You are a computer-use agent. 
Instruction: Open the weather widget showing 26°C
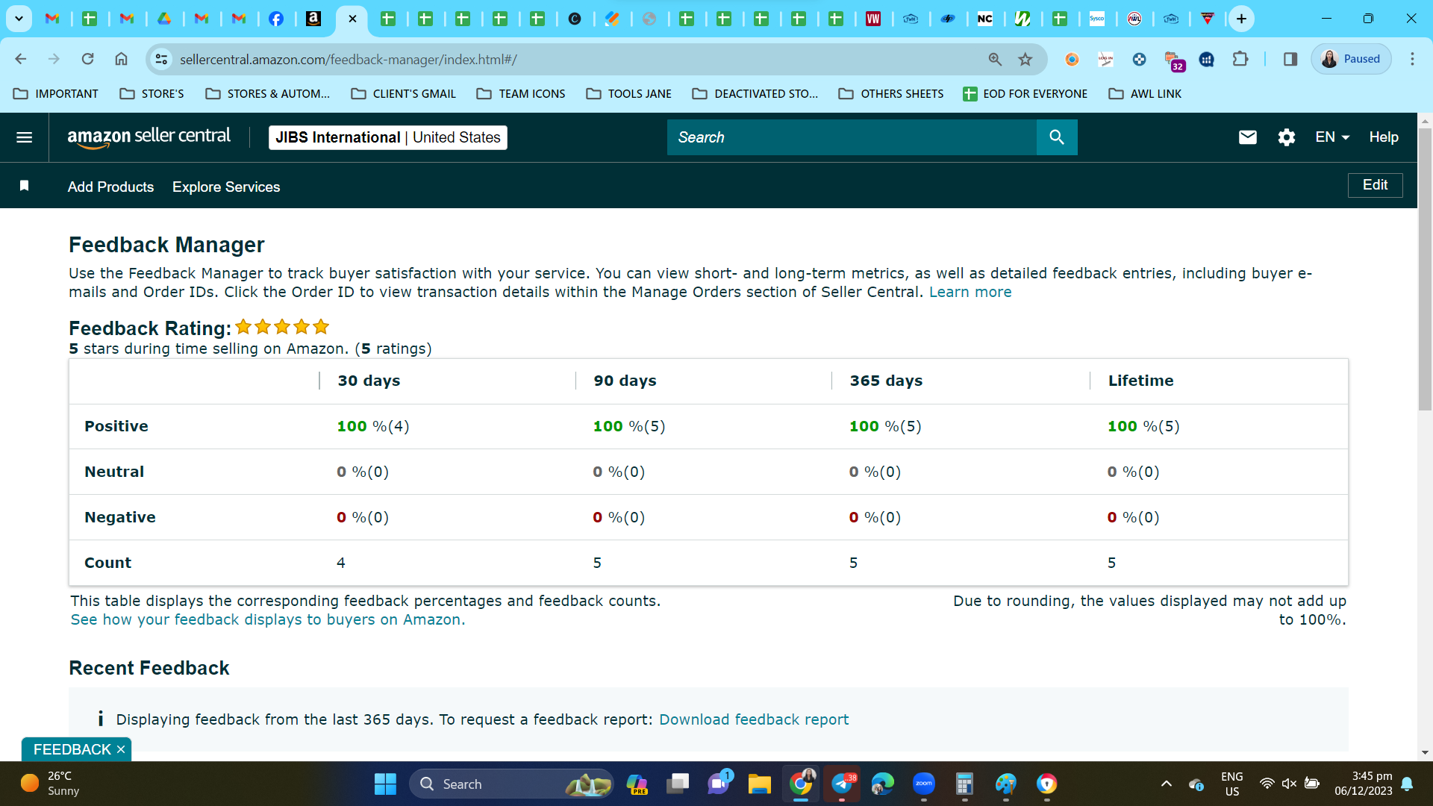tap(51, 784)
